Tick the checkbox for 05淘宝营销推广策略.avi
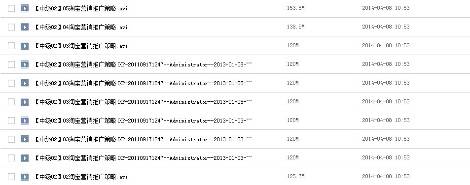Screen dimensions: 470x185 coord(11,8)
